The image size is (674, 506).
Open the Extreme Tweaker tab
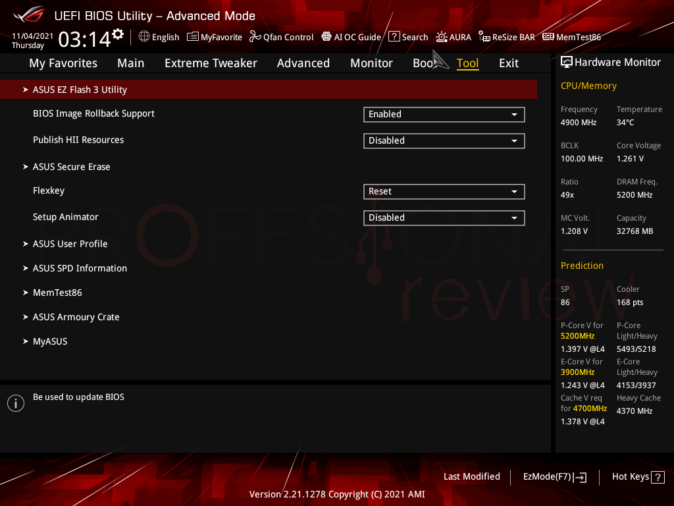211,63
